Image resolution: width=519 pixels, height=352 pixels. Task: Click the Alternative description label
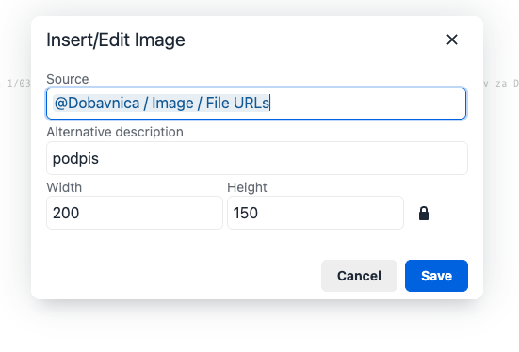click(x=115, y=132)
